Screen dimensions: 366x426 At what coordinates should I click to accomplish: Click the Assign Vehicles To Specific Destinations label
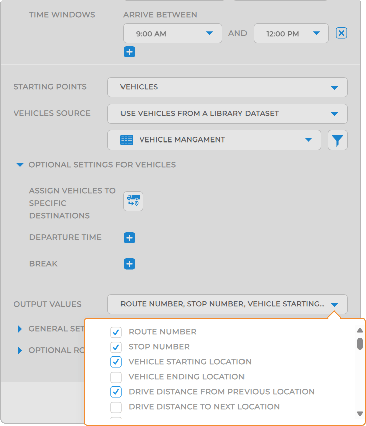click(x=72, y=203)
